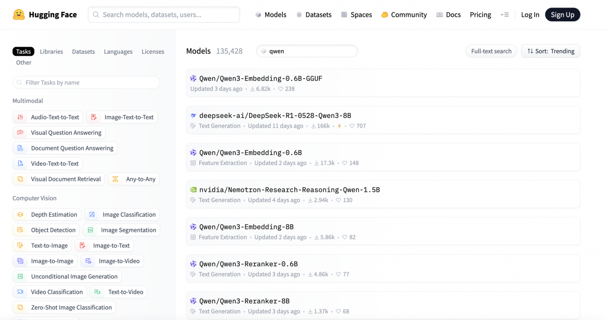The width and height of the screenshot is (607, 320).
Task: Open the Qwen/Qwen3-Embedding-0.6B model card
Action: [383, 157]
